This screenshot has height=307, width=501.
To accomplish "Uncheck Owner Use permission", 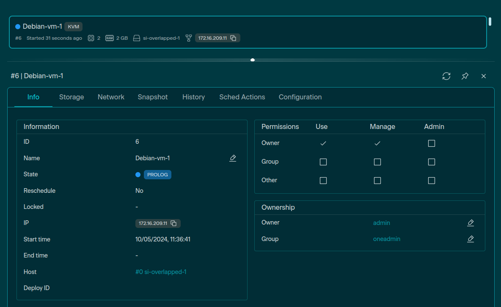I will [x=323, y=143].
